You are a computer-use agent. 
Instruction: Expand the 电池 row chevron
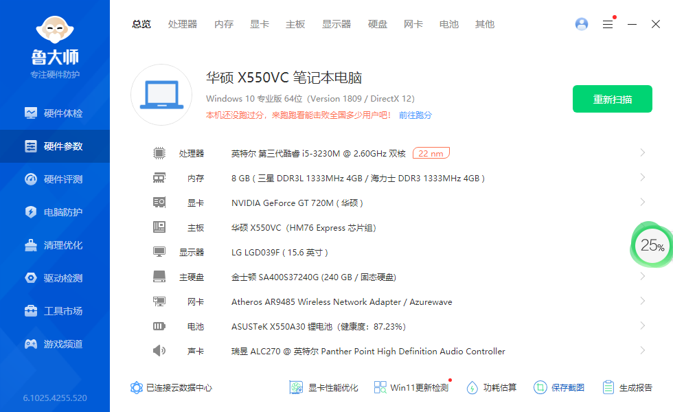[643, 325]
